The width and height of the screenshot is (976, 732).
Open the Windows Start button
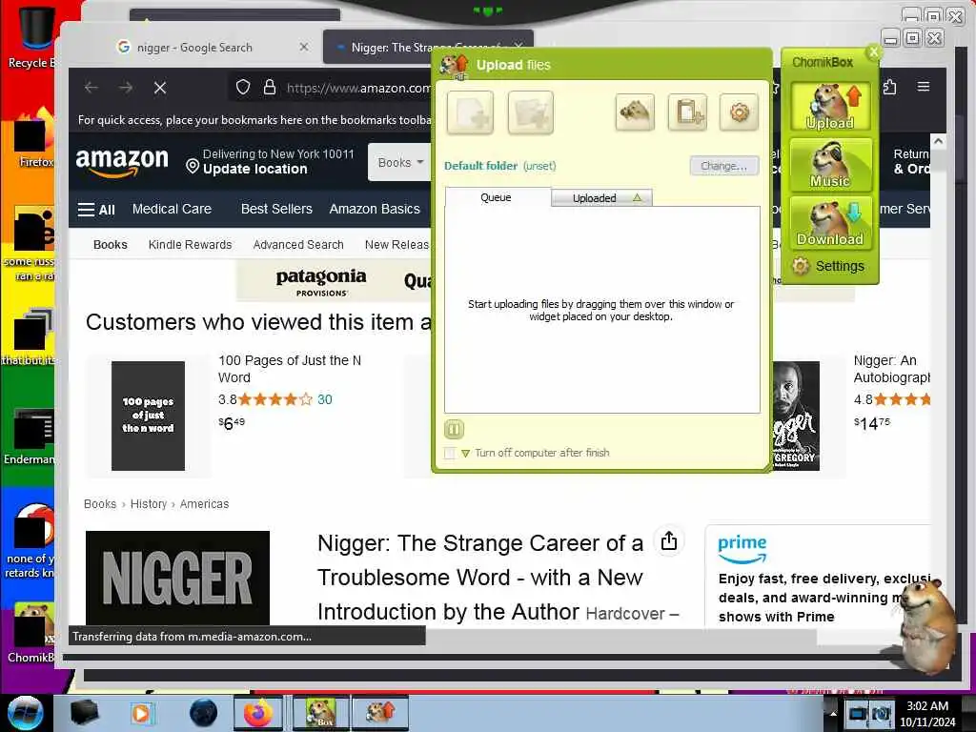pyautogui.click(x=26, y=713)
